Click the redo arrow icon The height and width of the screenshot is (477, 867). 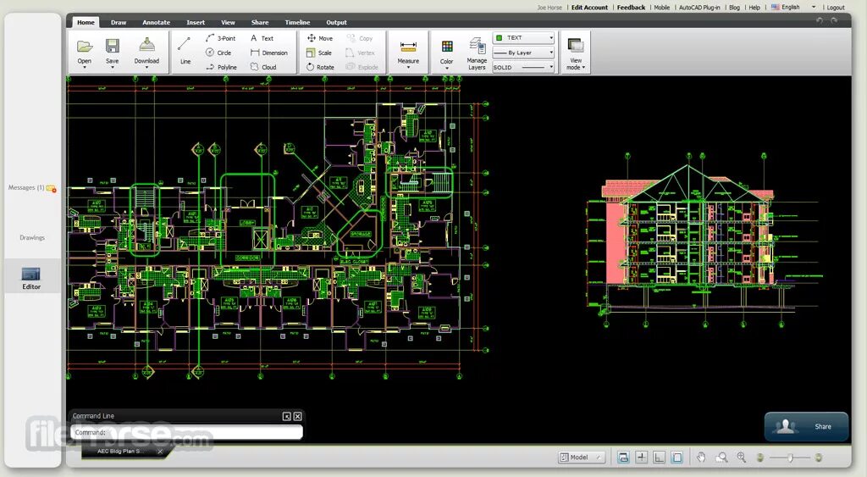coord(834,20)
